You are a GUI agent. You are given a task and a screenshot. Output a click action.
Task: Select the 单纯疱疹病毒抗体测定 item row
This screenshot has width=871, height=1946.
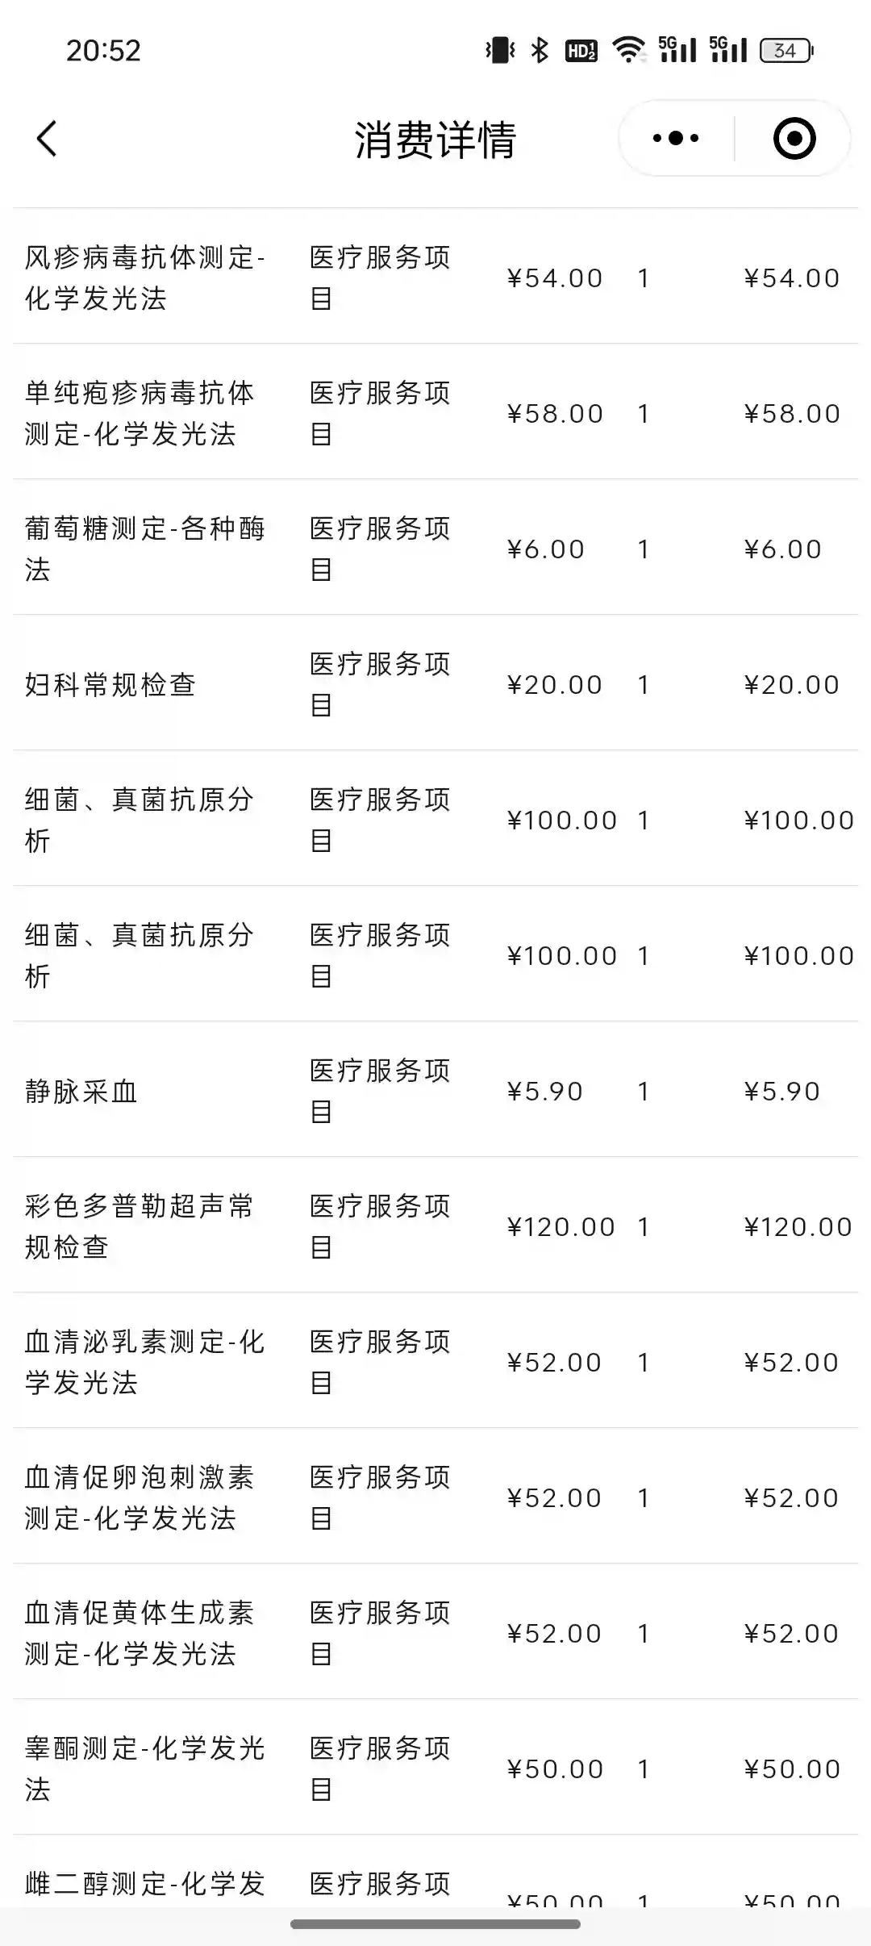click(139, 413)
